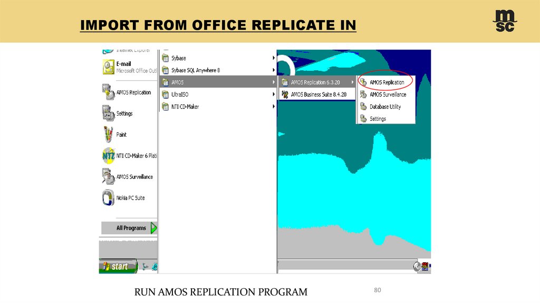The height and width of the screenshot is (303, 540).
Task: Launch Paint from start menu
Action: click(x=108, y=135)
